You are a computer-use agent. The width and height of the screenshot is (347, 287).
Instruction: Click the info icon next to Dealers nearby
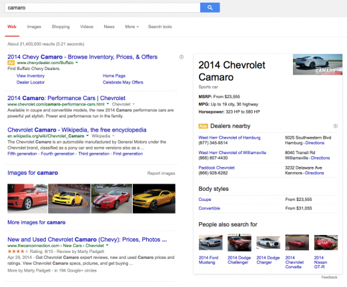[336, 126]
